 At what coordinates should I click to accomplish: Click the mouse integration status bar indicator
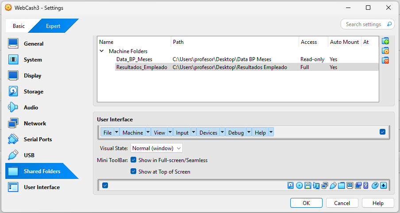[375, 186]
